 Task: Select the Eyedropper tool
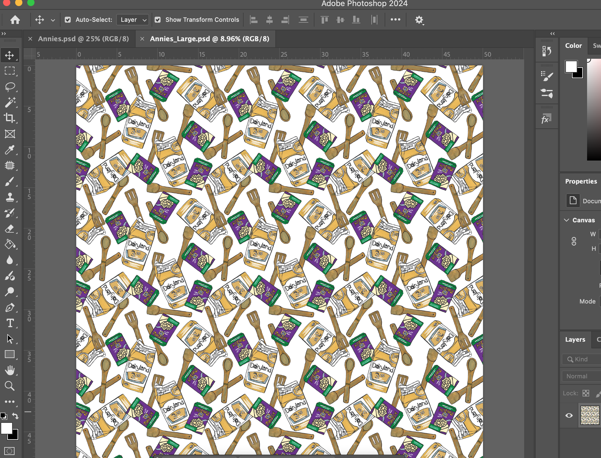click(x=10, y=150)
